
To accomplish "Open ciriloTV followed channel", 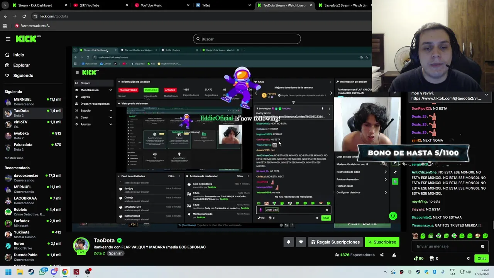I will pyautogui.click(x=32, y=124).
